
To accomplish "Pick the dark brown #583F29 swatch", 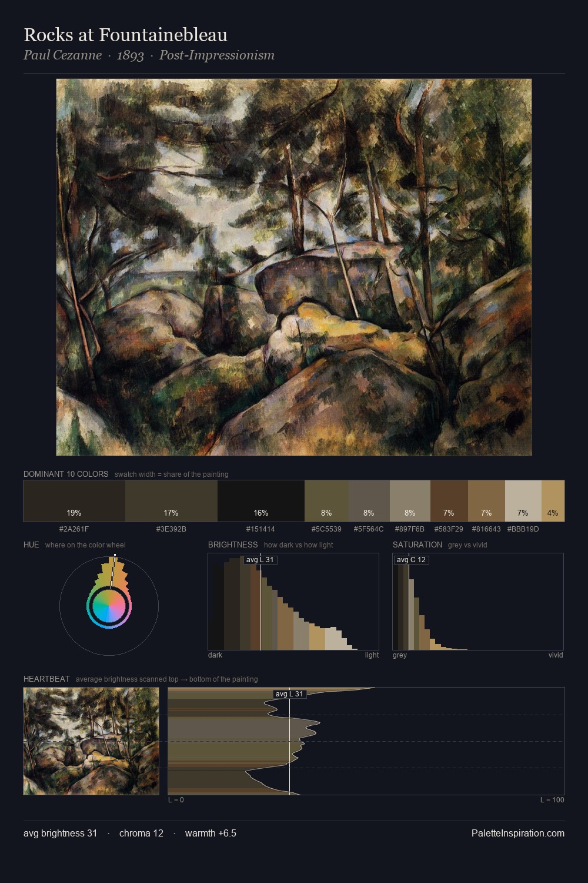I will (x=449, y=501).
